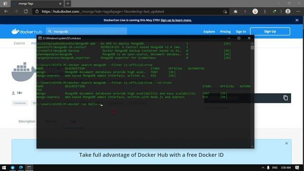Maximize the cmd.exe window
Screen dimensions: 304x171
coord(239,38)
